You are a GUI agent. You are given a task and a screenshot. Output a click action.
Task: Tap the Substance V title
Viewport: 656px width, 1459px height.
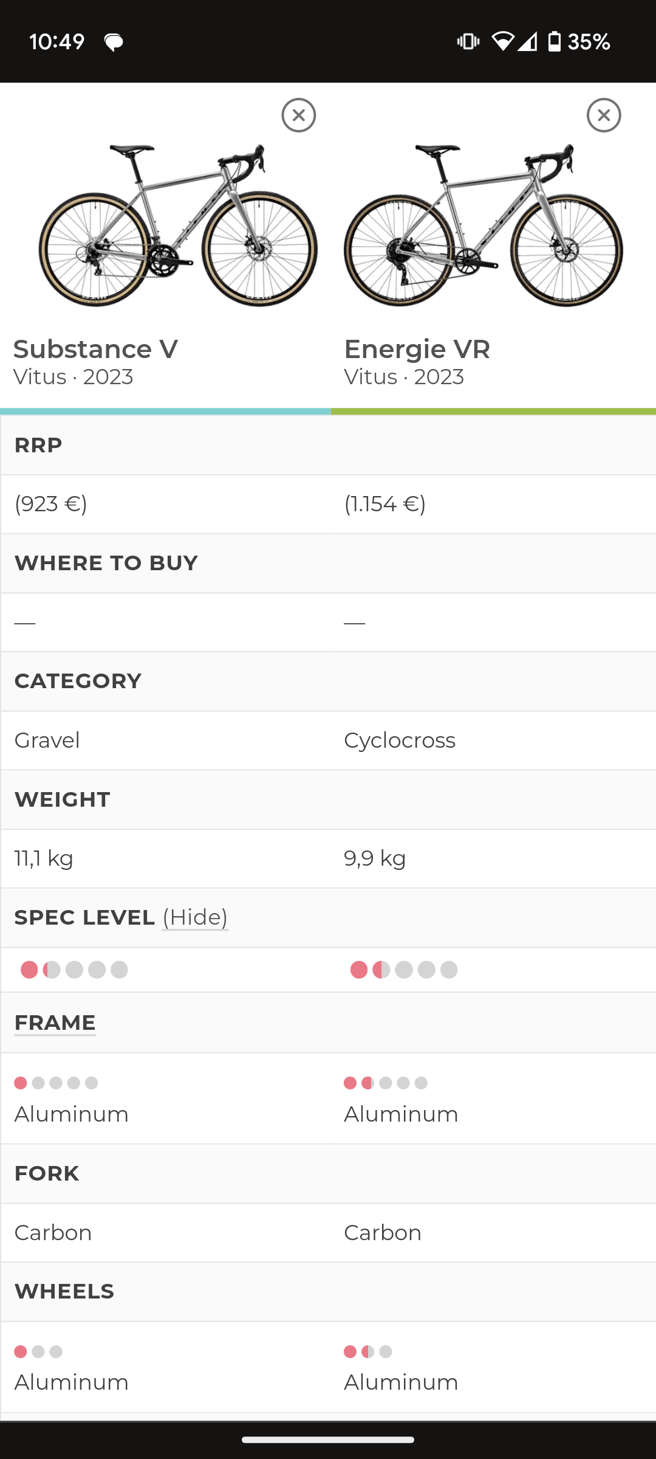click(95, 349)
